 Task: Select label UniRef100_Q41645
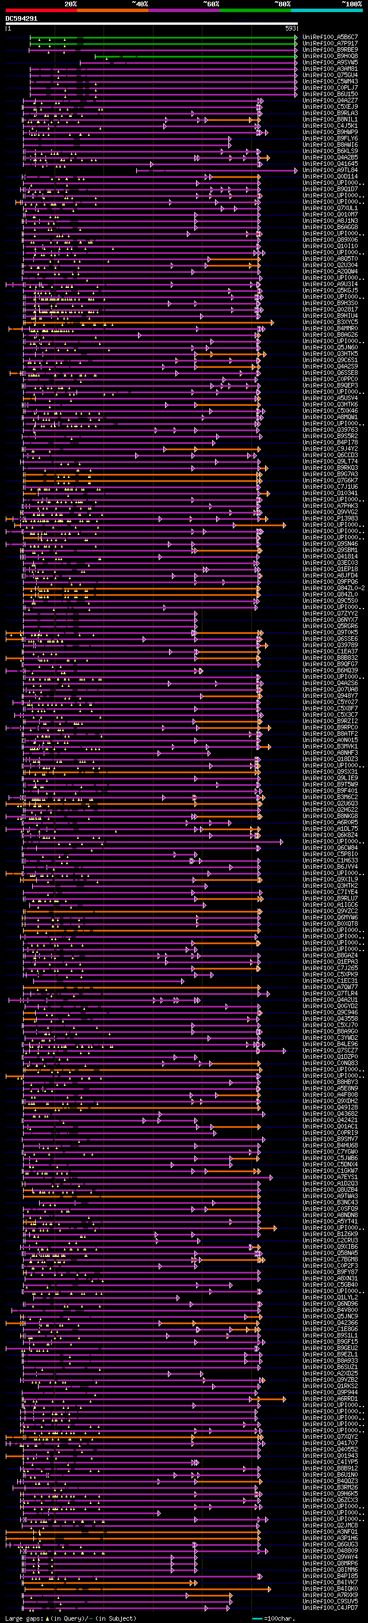point(330,164)
